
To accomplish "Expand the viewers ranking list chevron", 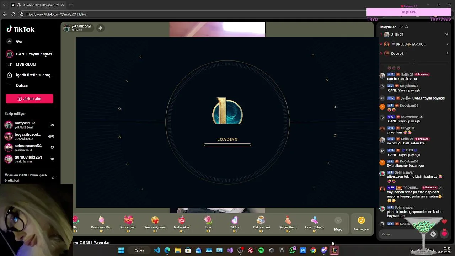I will (414, 62).
